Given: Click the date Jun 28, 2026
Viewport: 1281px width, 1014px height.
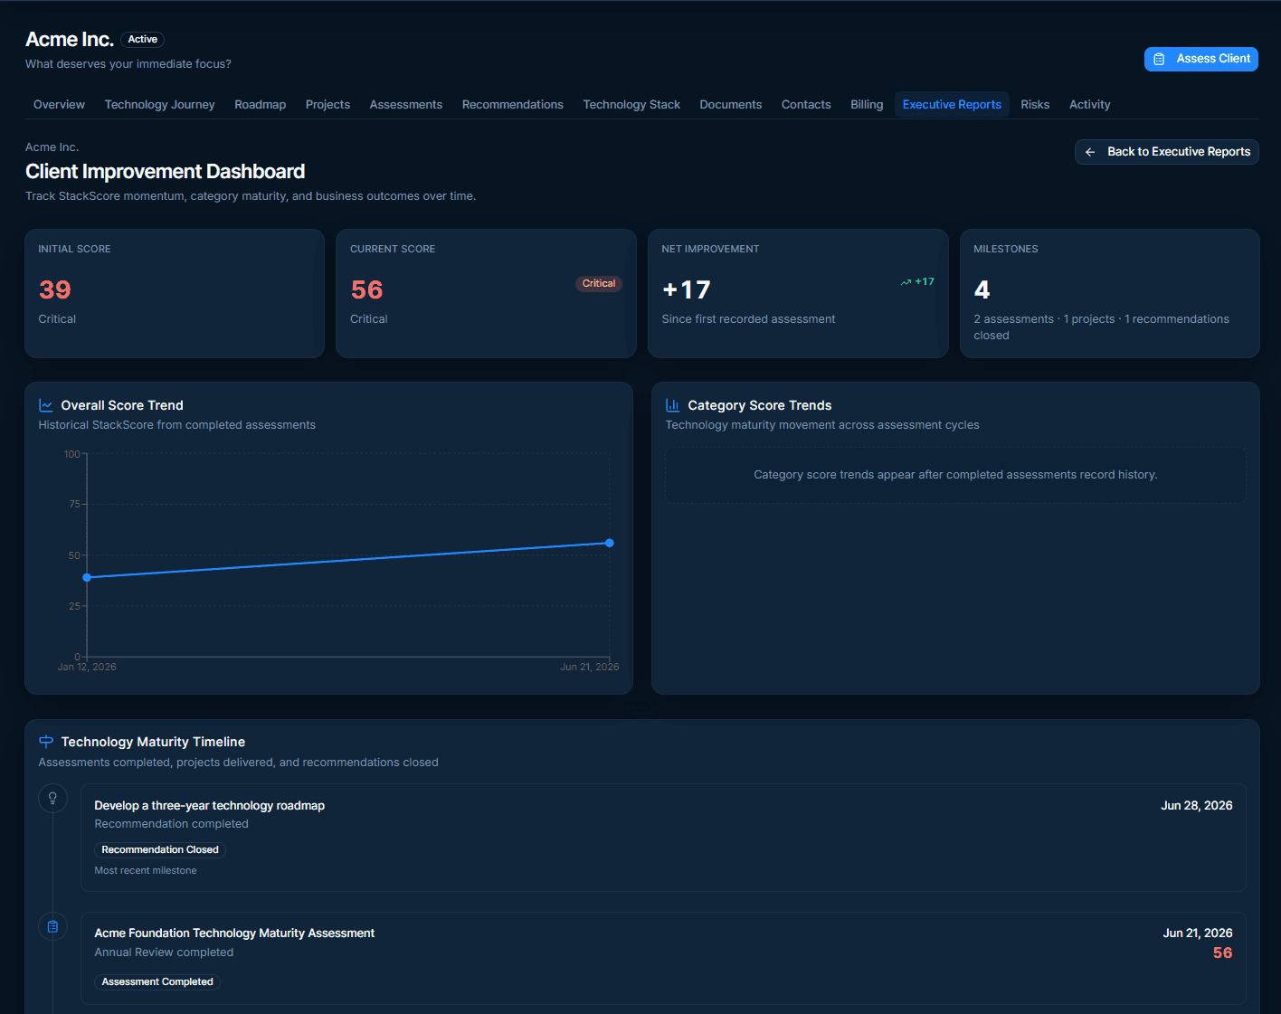Looking at the screenshot, I should click(1196, 806).
